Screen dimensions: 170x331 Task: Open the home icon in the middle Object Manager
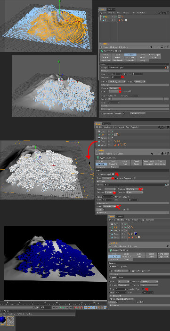tap(162, 128)
